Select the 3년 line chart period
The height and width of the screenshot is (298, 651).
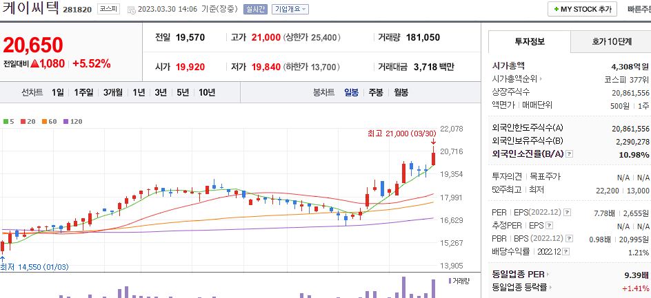coord(161,92)
